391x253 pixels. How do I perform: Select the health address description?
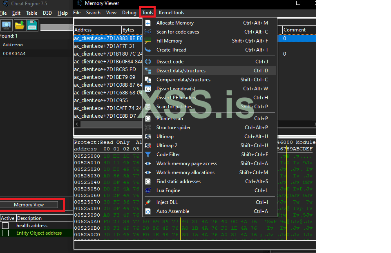(x=32, y=226)
